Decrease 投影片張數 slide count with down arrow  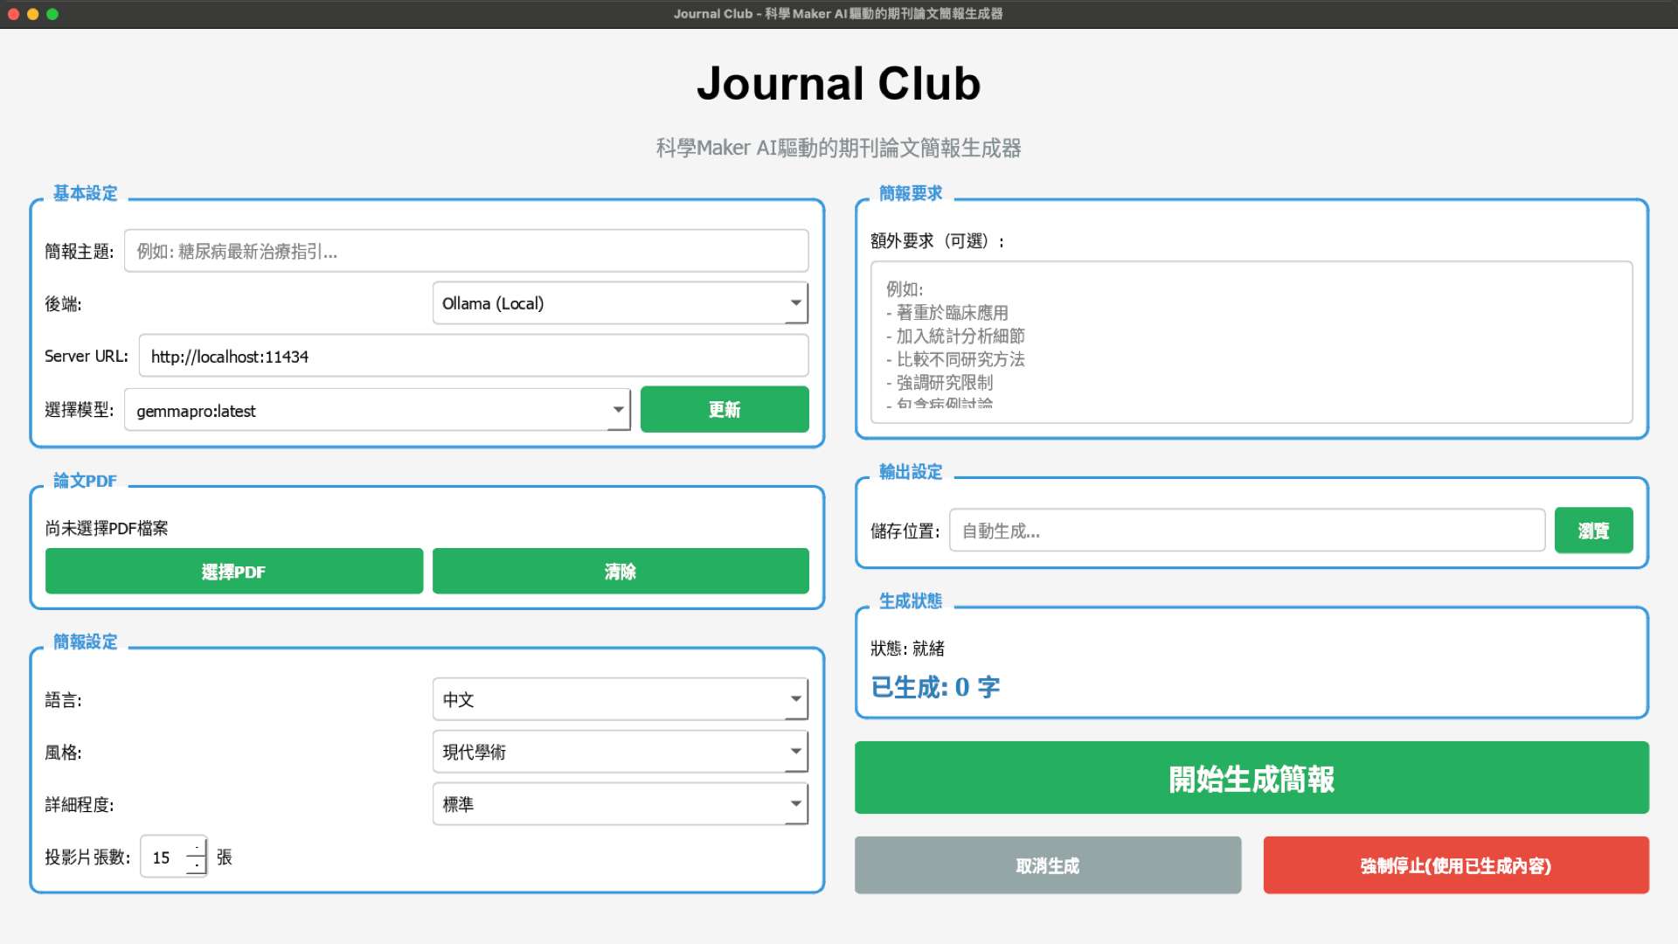tap(197, 866)
